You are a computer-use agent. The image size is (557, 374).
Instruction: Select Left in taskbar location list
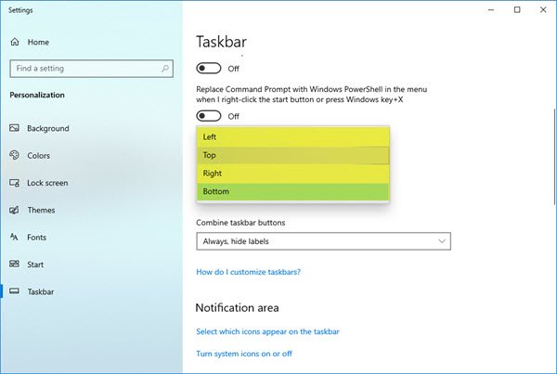tap(293, 136)
